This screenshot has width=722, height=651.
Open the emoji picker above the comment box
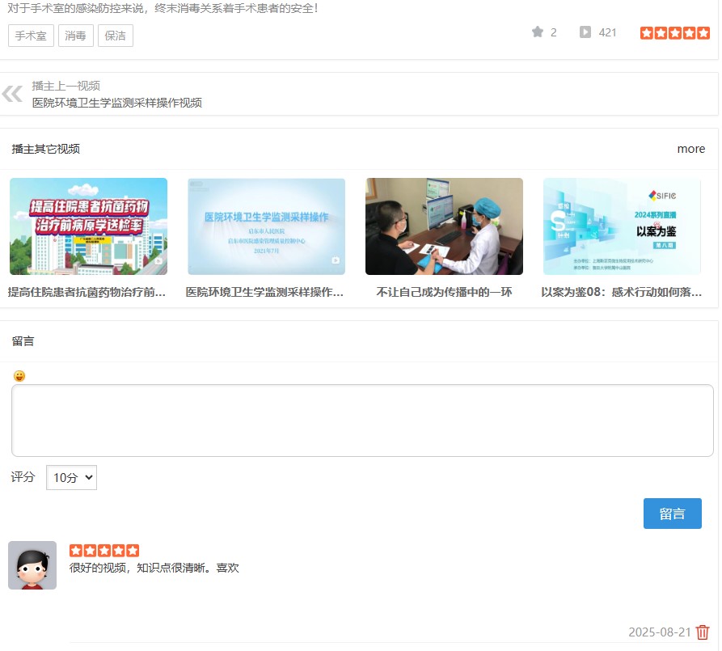tap(18, 375)
